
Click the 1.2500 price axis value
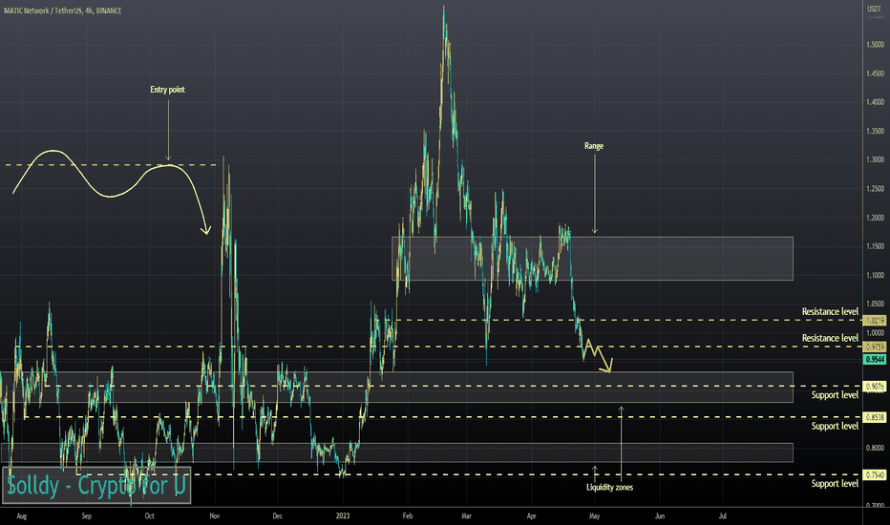pyautogui.click(x=876, y=189)
